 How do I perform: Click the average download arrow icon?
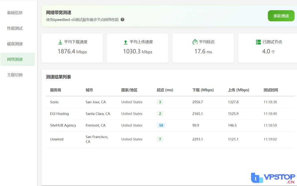(x=60, y=42)
